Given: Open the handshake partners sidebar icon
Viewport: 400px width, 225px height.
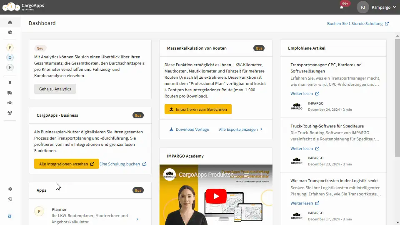Looking at the screenshot, I should pos(10,102).
